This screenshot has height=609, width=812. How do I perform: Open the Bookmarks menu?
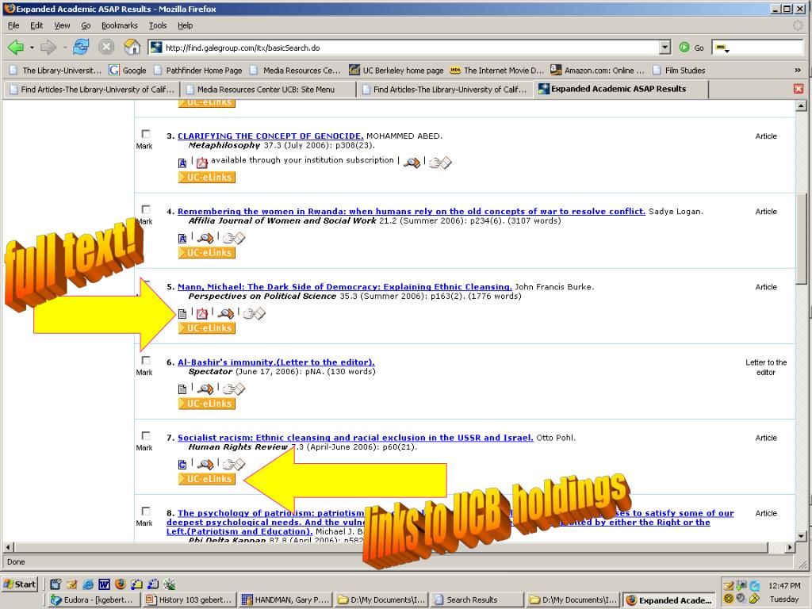click(120, 25)
